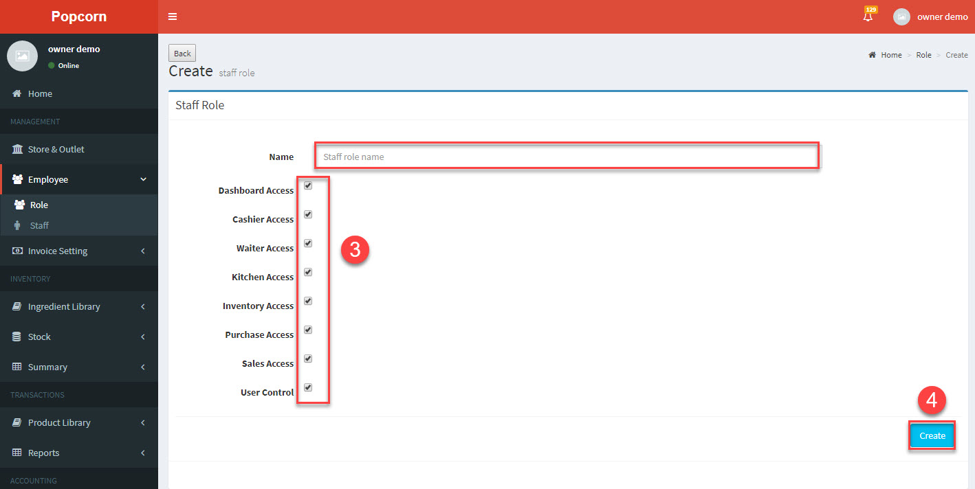Click the Back button
Image resolution: width=975 pixels, height=489 pixels.
[x=182, y=54]
